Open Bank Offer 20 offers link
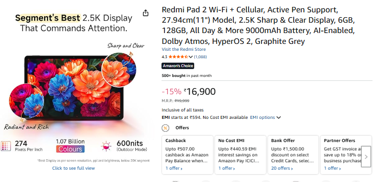The image size is (374, 182). pos(282,168)
